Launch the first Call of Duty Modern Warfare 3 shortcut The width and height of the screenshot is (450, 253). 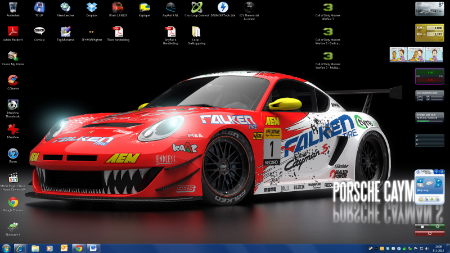coord(328,11)
